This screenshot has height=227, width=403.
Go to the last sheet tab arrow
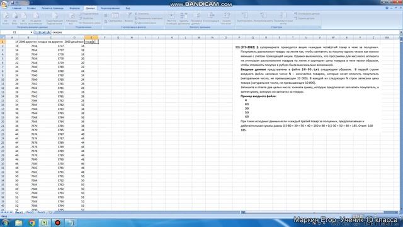(x=11, y=212)
